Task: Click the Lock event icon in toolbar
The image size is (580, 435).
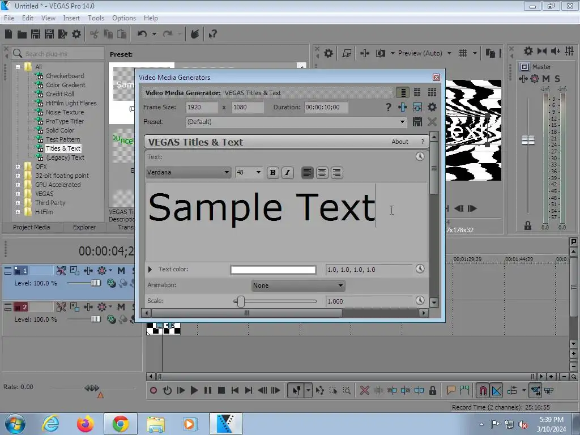Action: coord(432,390)
